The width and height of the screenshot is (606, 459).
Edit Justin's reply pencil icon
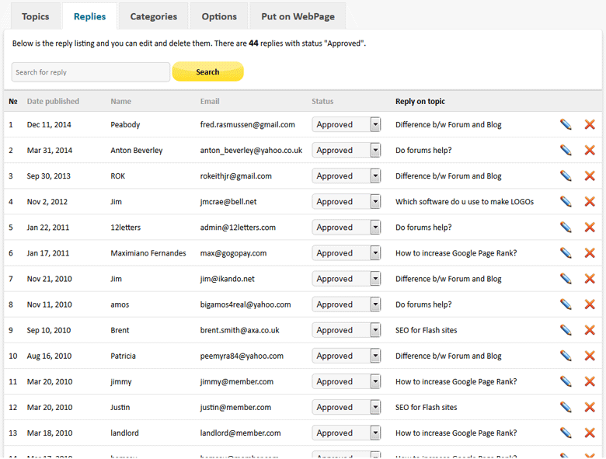click(566, 407)
